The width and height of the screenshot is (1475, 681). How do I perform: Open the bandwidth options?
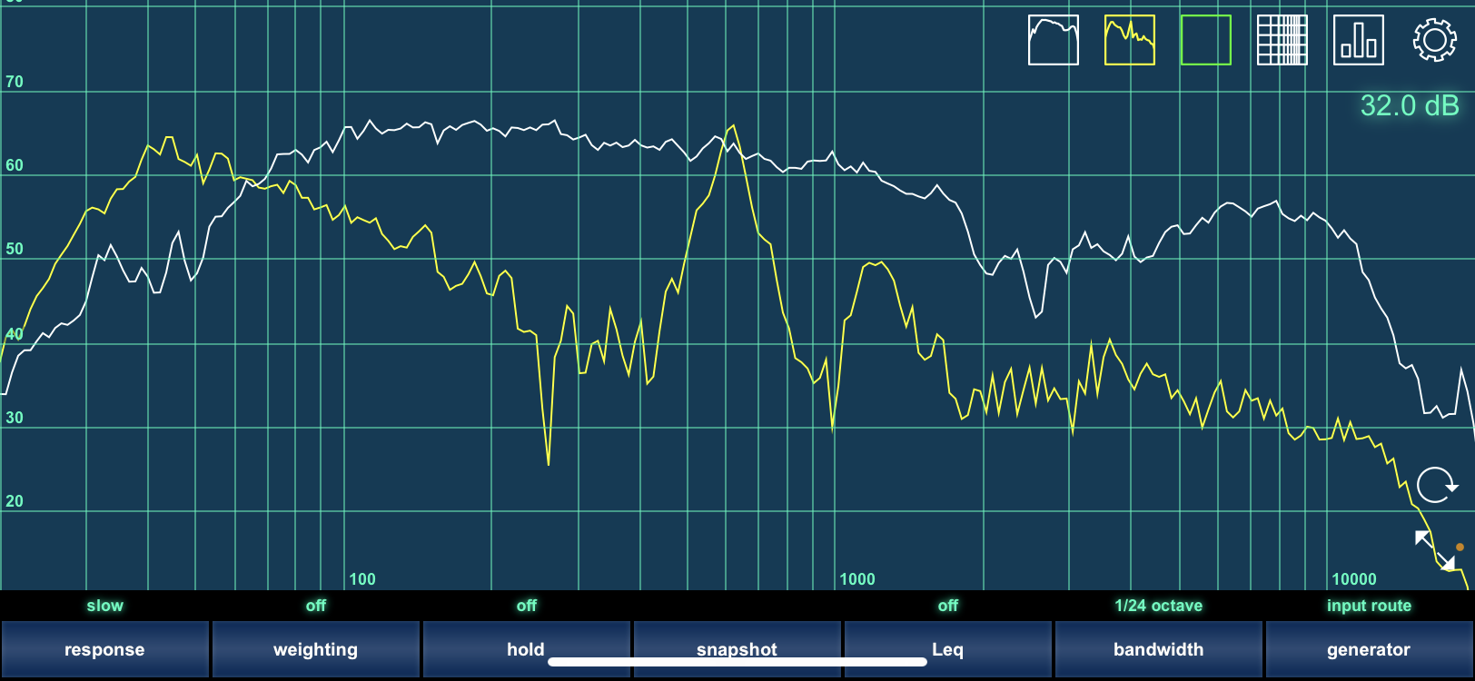point(1158,648)
